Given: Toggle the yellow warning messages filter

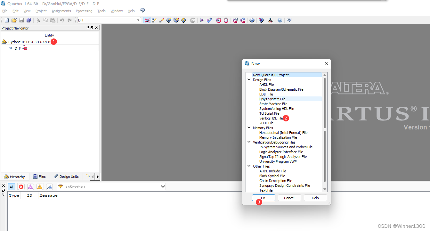Looking at the screenshot, I should pos(40,187).
